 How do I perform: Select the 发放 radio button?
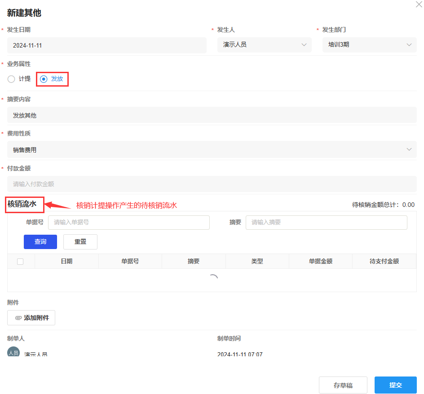[44, 79]
